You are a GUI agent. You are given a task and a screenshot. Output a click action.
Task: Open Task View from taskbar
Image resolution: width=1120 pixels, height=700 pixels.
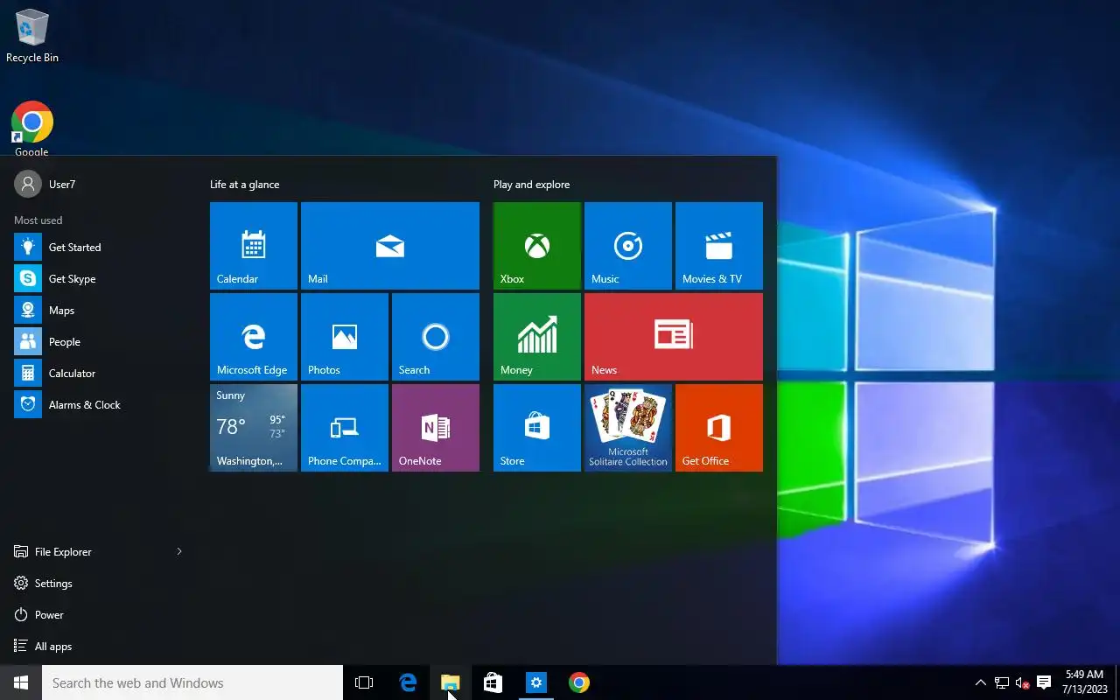[364, 682]
